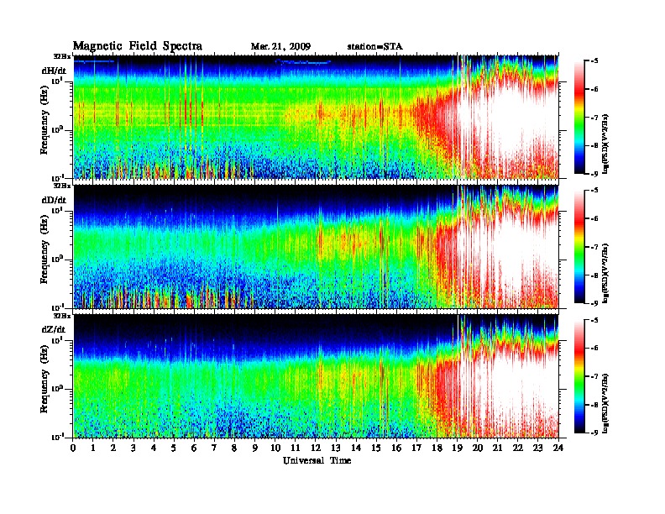Click hour "23" on the time axis
Image resolution: width=665 pixels, height=514 pixels.
tap(538, 448)
